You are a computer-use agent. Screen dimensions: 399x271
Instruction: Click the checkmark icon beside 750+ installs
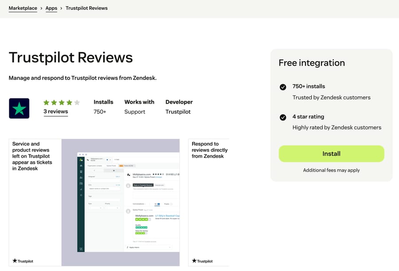[283, 87]
